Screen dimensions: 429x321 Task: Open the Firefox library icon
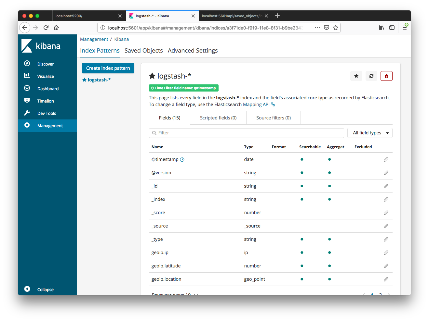click(382, 28)
